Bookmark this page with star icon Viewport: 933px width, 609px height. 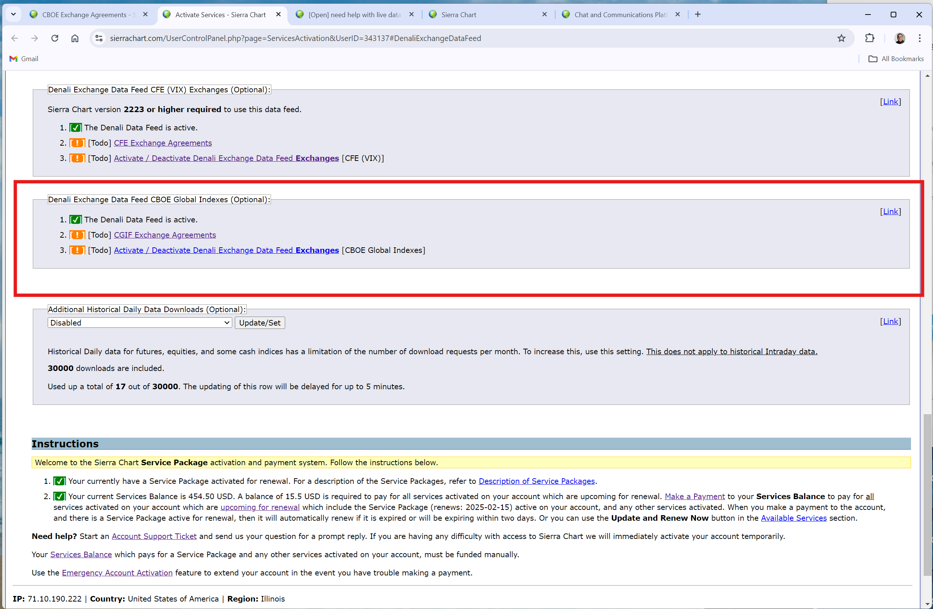point(841,38)
